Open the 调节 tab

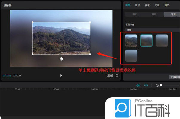tap(167, 5)
